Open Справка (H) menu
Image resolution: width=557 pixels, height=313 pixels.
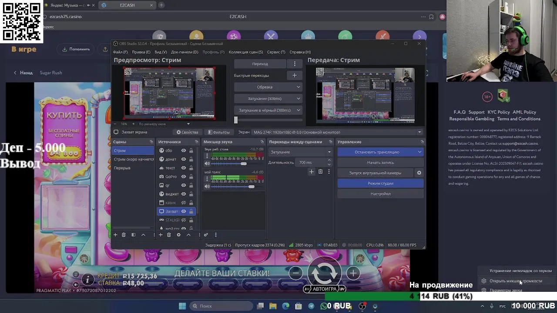tap(300, 52)
